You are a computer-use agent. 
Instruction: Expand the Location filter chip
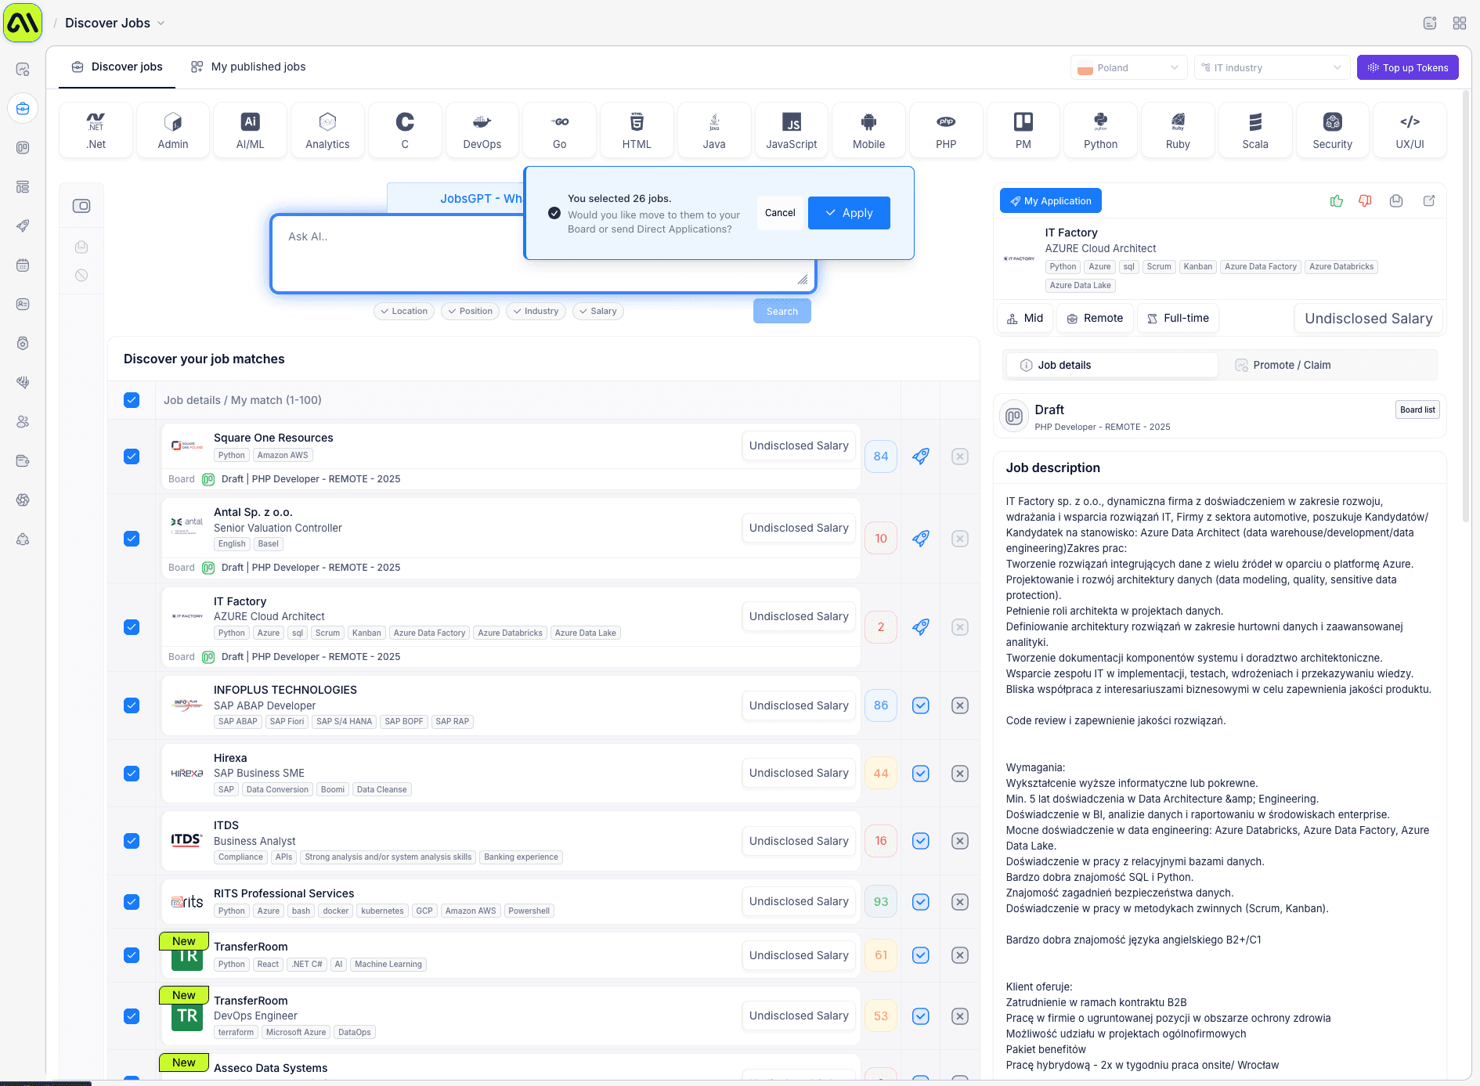404,312
